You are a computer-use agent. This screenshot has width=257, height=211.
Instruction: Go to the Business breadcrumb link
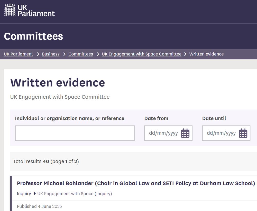[51, 54]
